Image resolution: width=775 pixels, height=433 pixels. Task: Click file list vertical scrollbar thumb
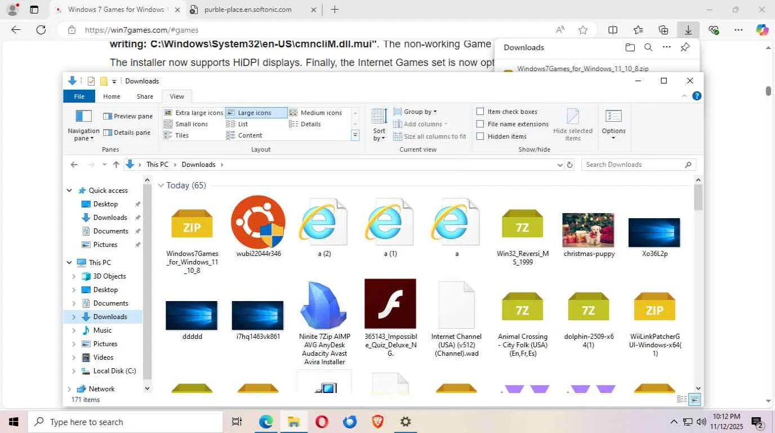tap(698, 197)
